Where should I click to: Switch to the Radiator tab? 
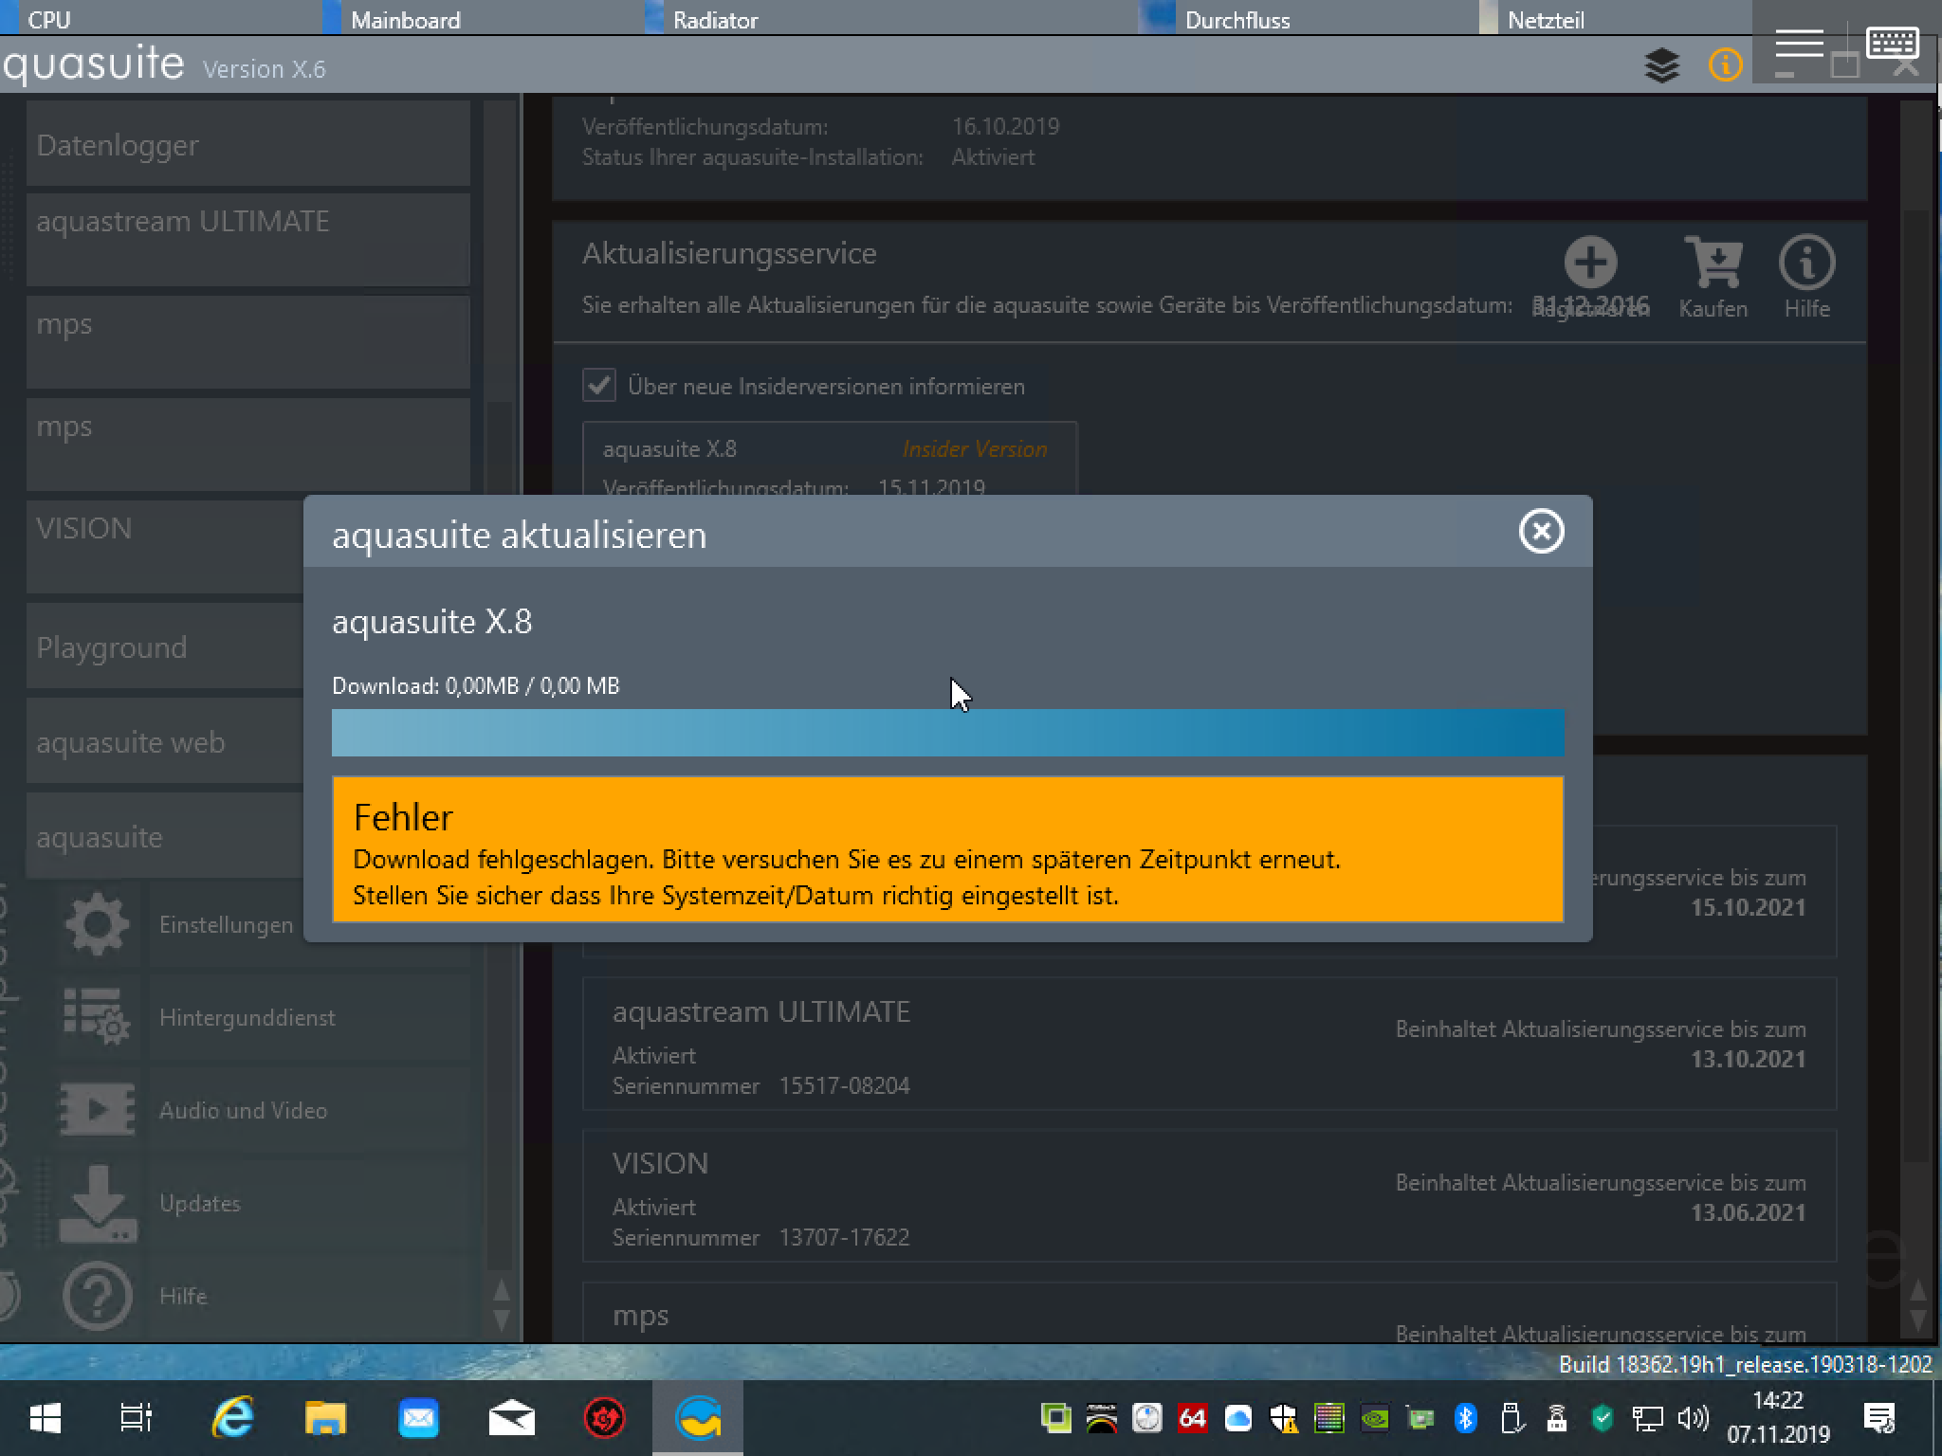tap(715, 20)
